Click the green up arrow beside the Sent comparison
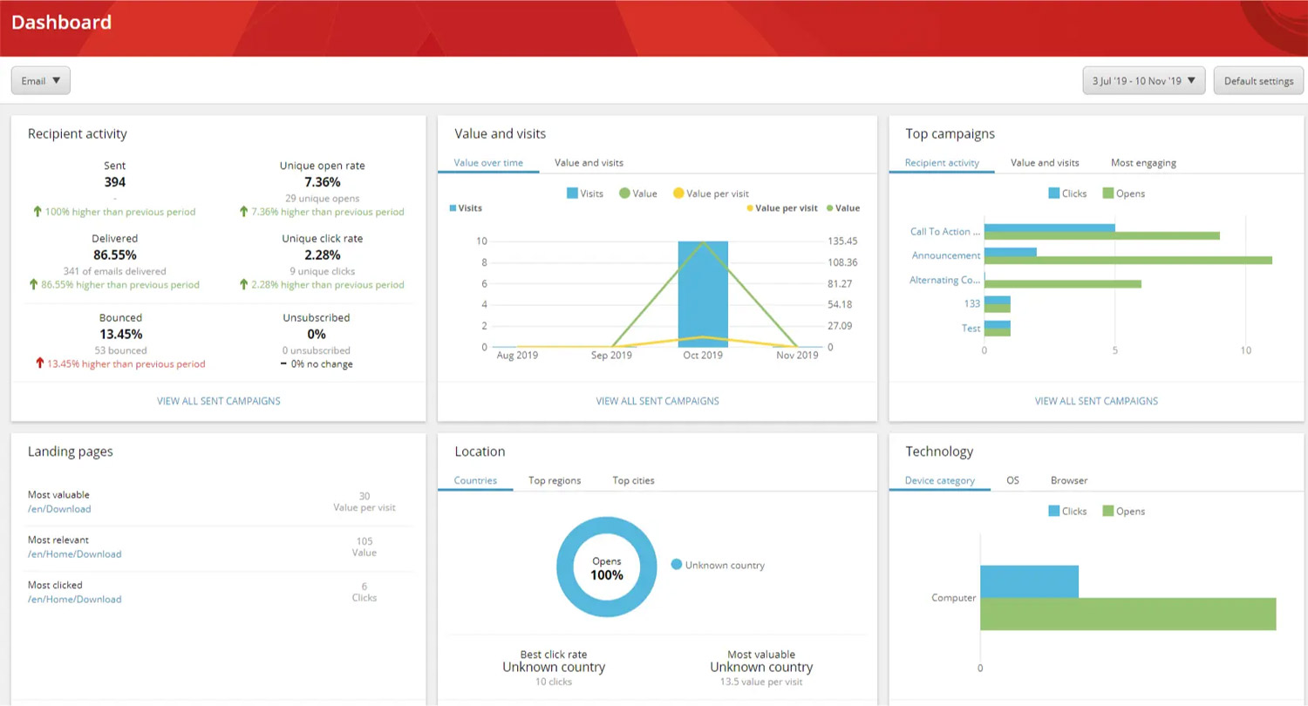1308x706 pixels. click(37, 212)
